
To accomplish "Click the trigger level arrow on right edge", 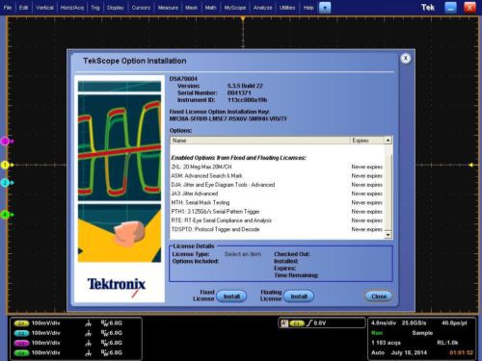I will pyautogui.click(x=471, y=165).
